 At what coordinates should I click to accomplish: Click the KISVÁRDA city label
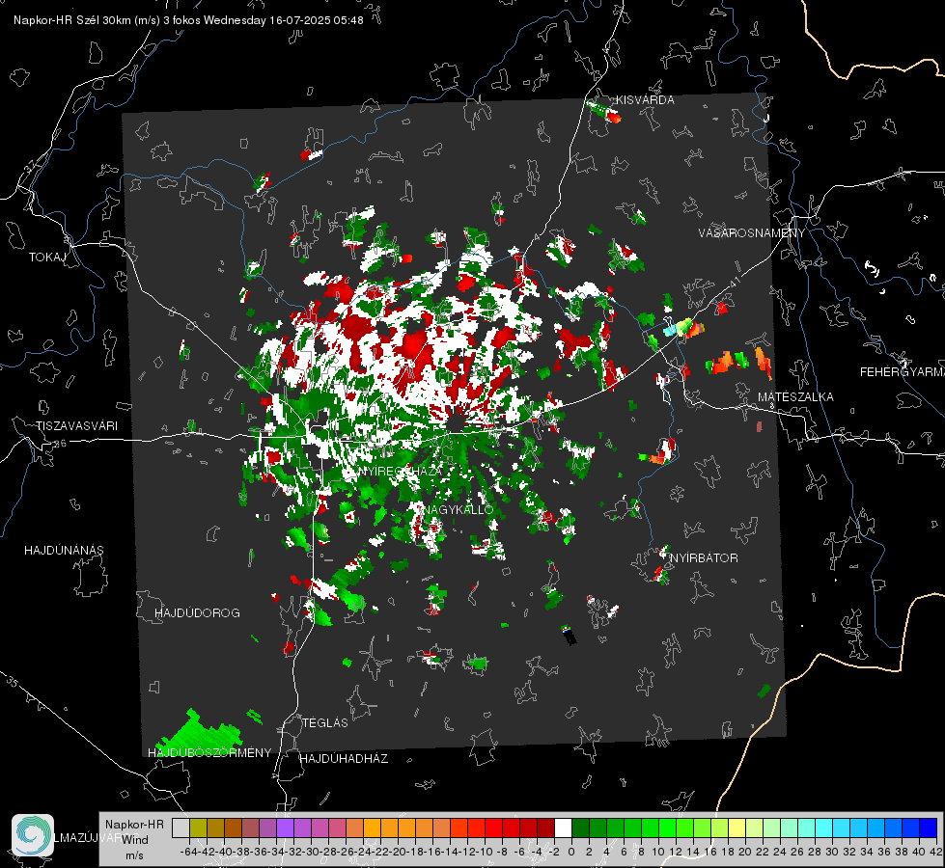tap(645, 100)
